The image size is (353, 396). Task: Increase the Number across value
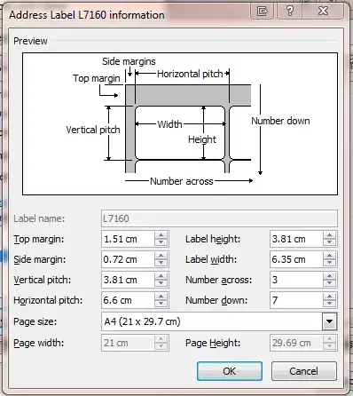[329, 276]
